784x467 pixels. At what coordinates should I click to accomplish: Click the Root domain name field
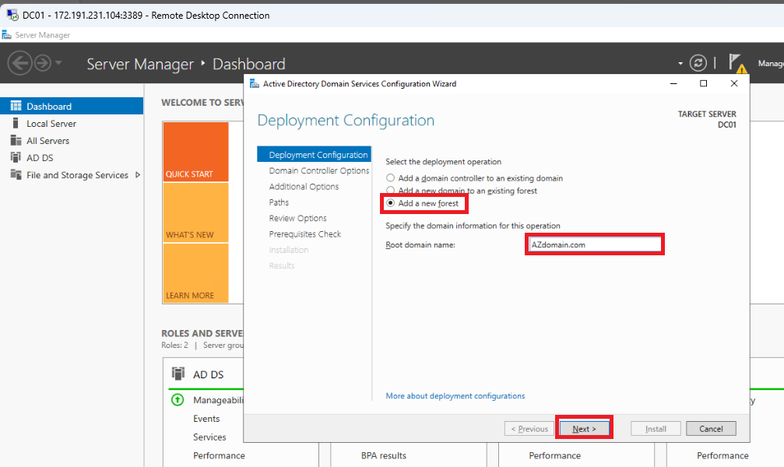tap(595, 244)
